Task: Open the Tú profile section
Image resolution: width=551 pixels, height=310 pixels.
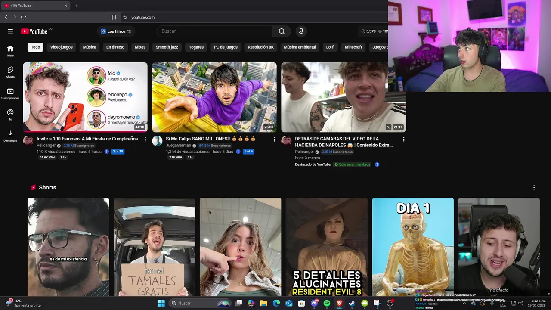Action: pos(10,115)
